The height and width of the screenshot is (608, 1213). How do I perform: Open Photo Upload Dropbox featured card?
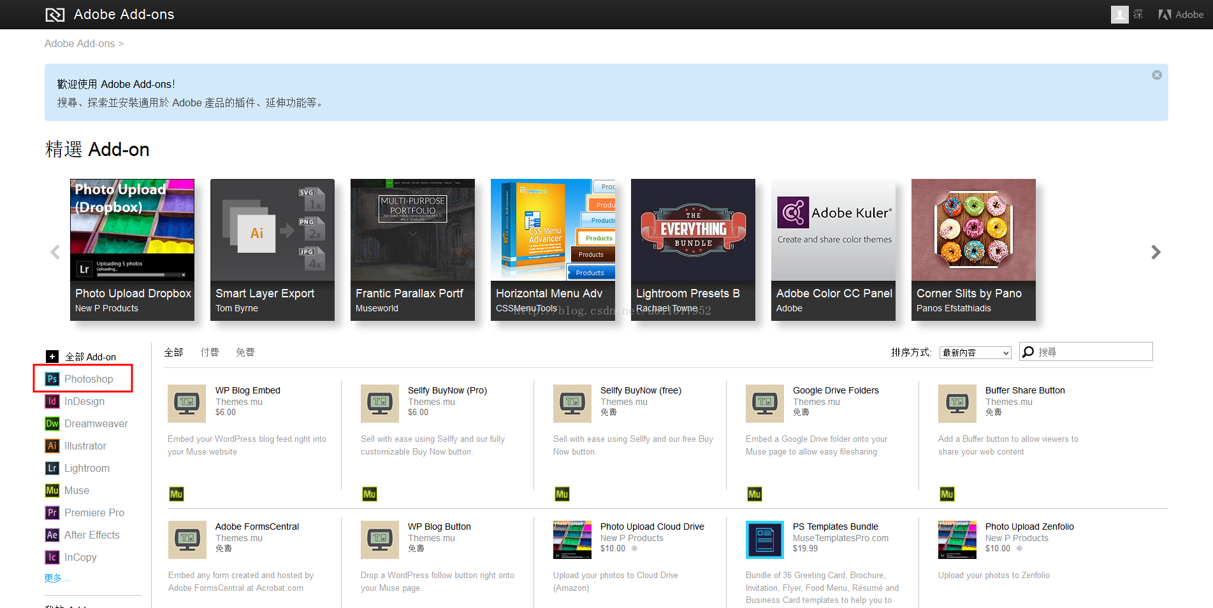click(132, 250)
